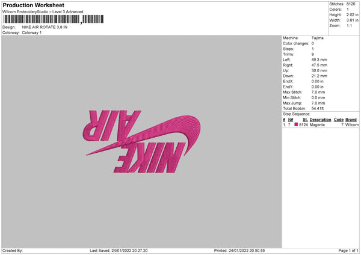Click the 'Max Jump:' label
The width and height of the screenshot is (361, 255).
point(292,103)
